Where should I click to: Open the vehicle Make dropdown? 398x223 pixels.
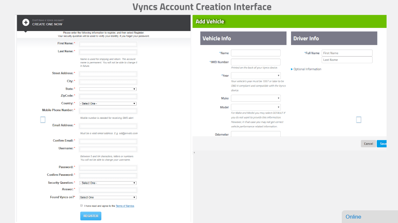pos(256,98)
